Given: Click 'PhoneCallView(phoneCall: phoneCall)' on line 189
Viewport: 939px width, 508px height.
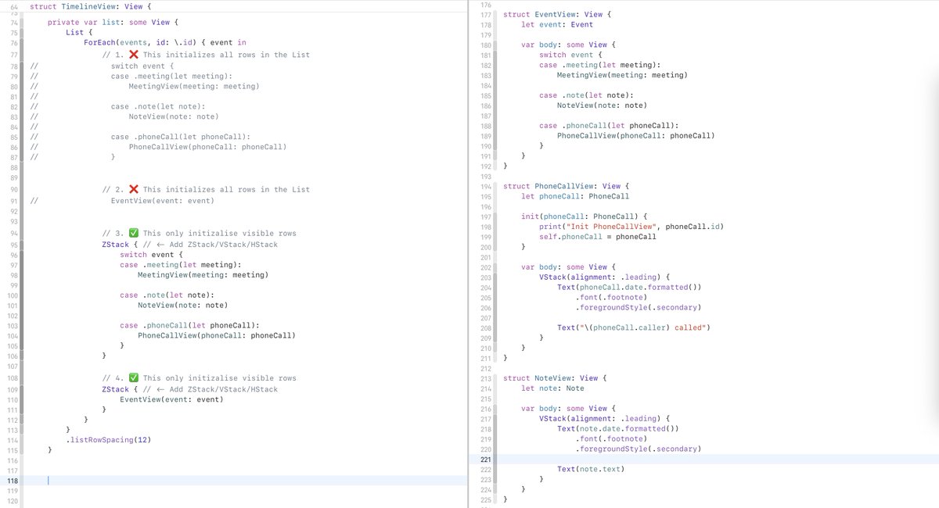Looking at the screenshot, I should click(x=636, y=136).
